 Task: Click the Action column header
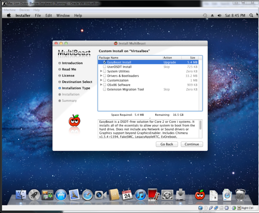click(172, 58)
